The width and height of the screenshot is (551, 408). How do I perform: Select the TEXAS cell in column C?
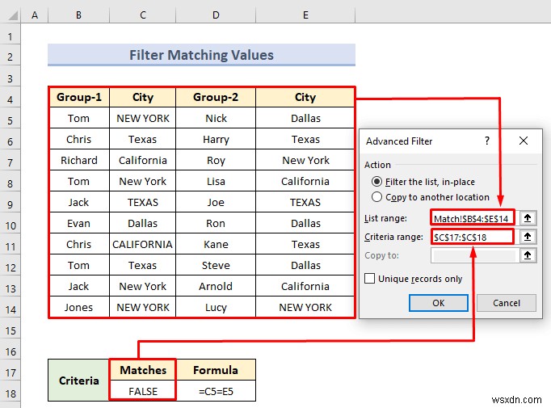tap(143, 202)
